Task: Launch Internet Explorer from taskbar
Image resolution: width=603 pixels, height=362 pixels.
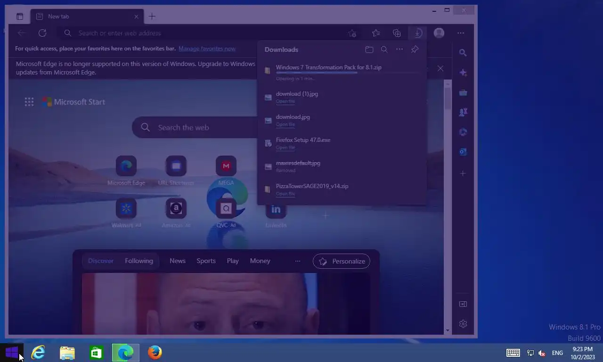Action: pyautogui.click(x=38, y=352)
